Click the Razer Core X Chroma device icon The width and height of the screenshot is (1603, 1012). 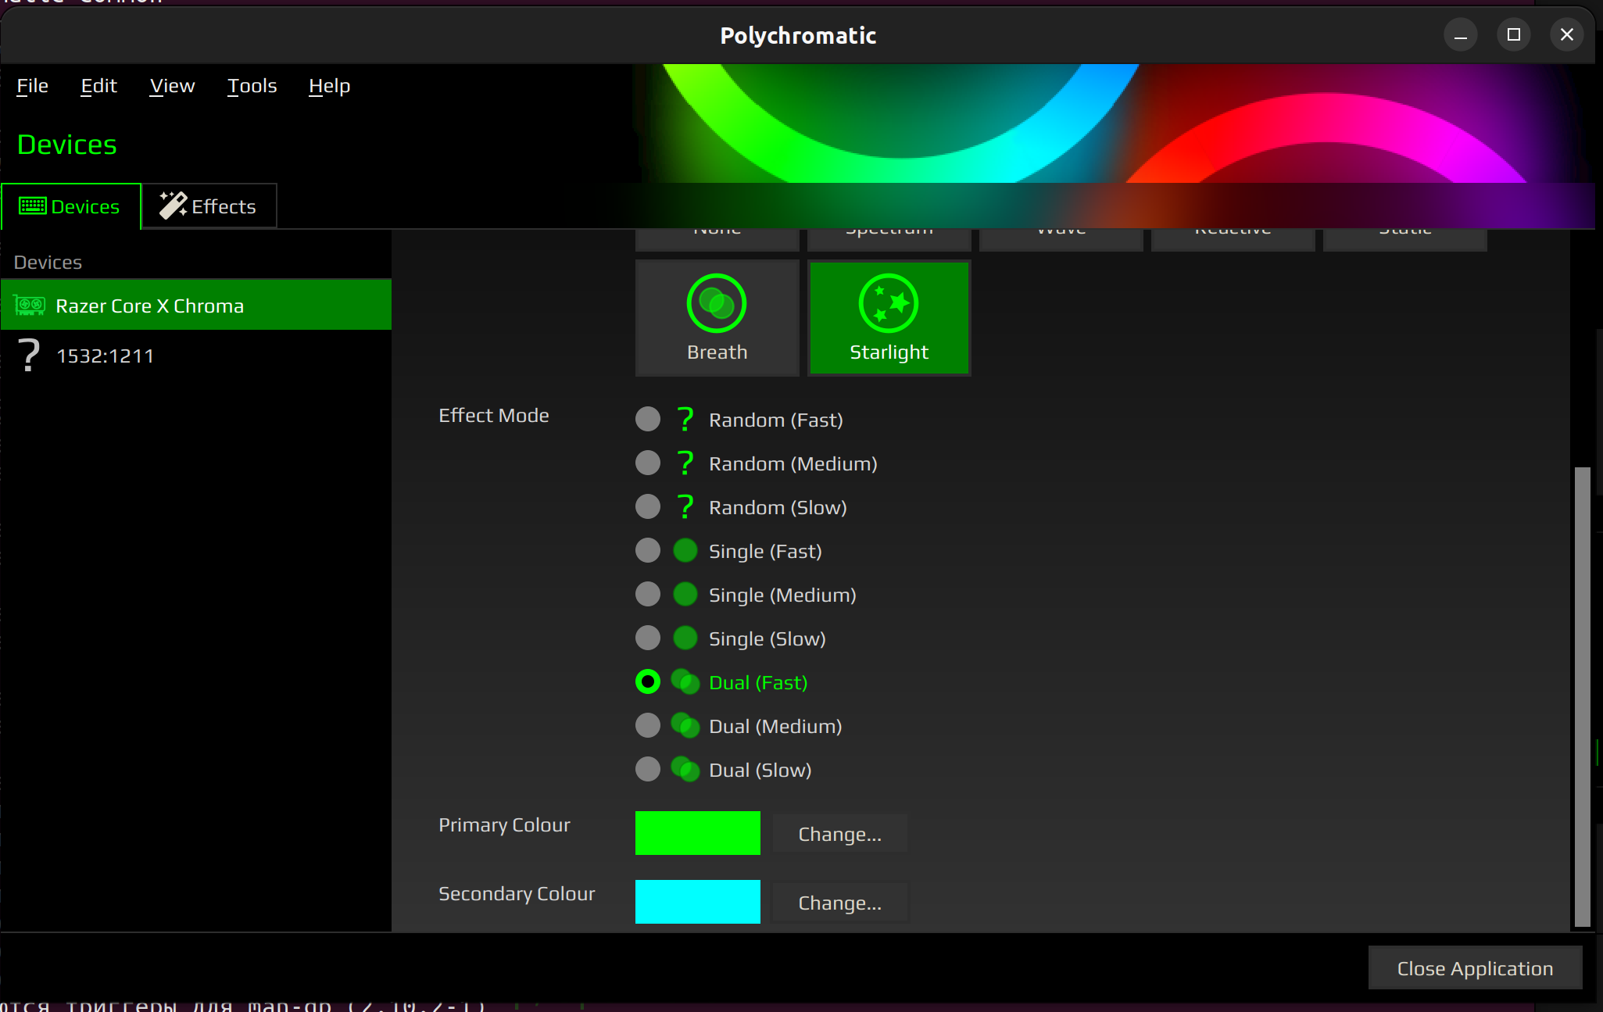point(30,306)
